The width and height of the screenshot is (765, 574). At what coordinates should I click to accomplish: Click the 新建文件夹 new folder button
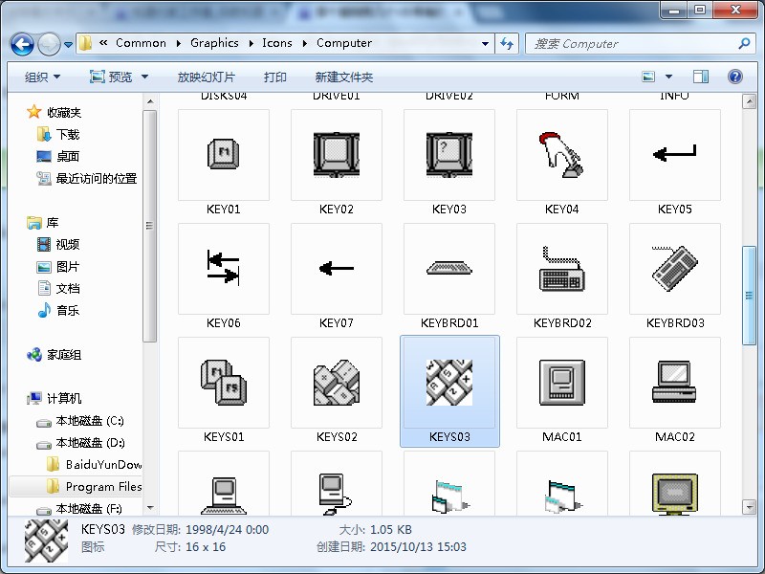pos(343,77)
